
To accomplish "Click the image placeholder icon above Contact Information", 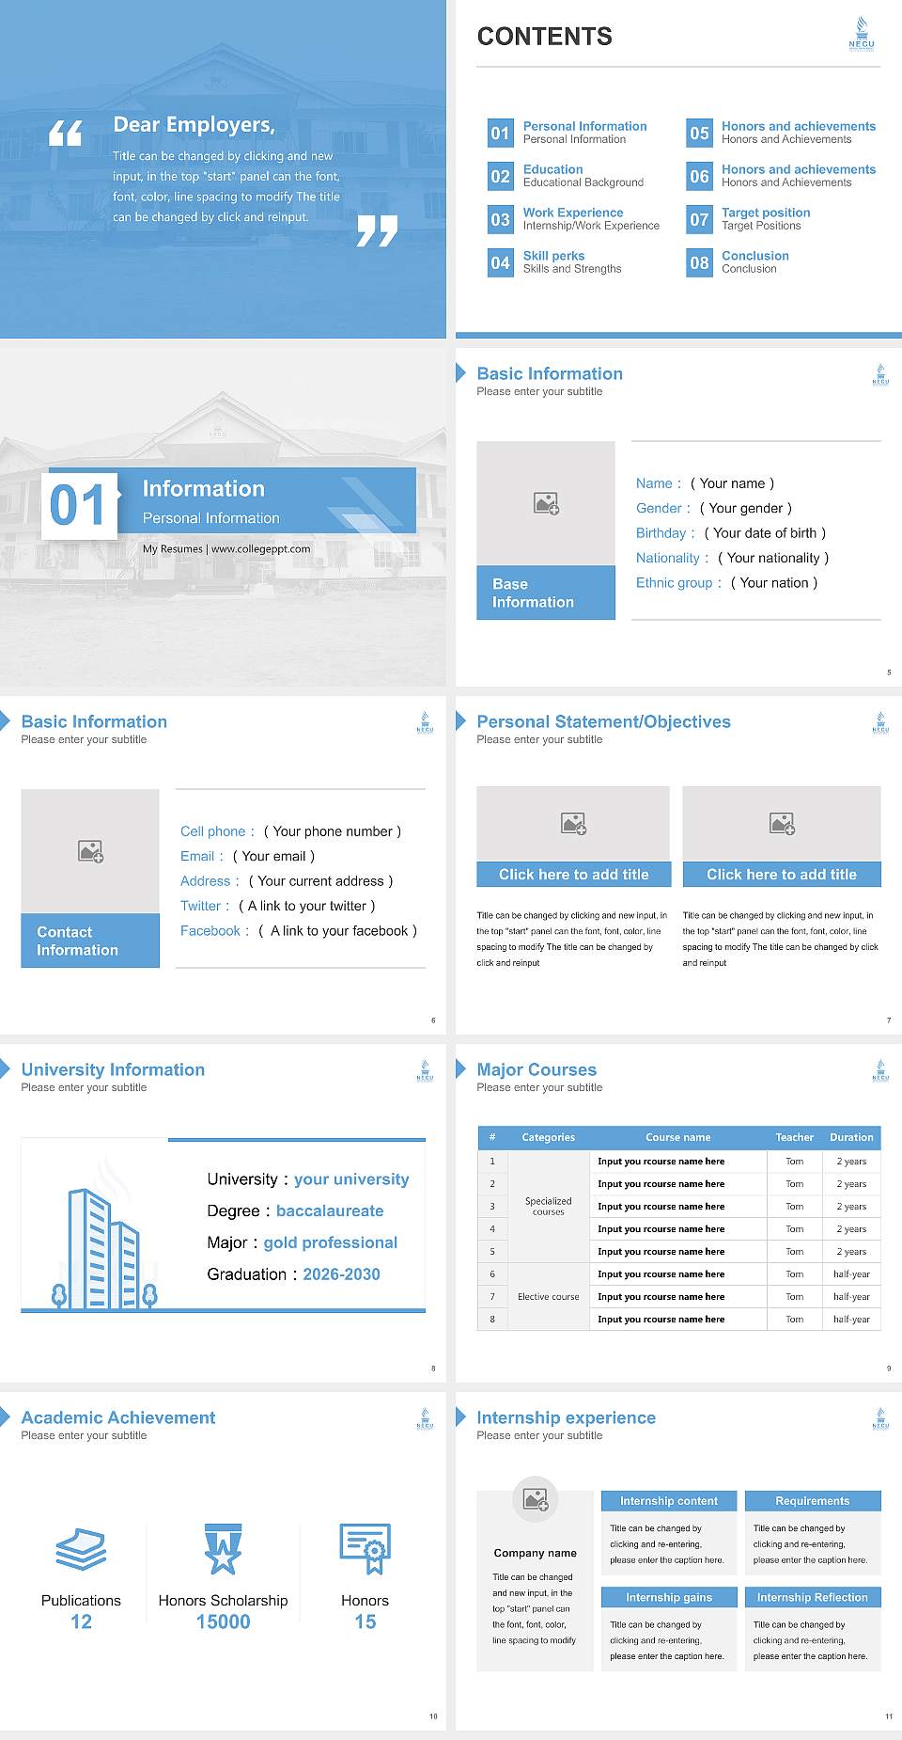I will [91, 851].
